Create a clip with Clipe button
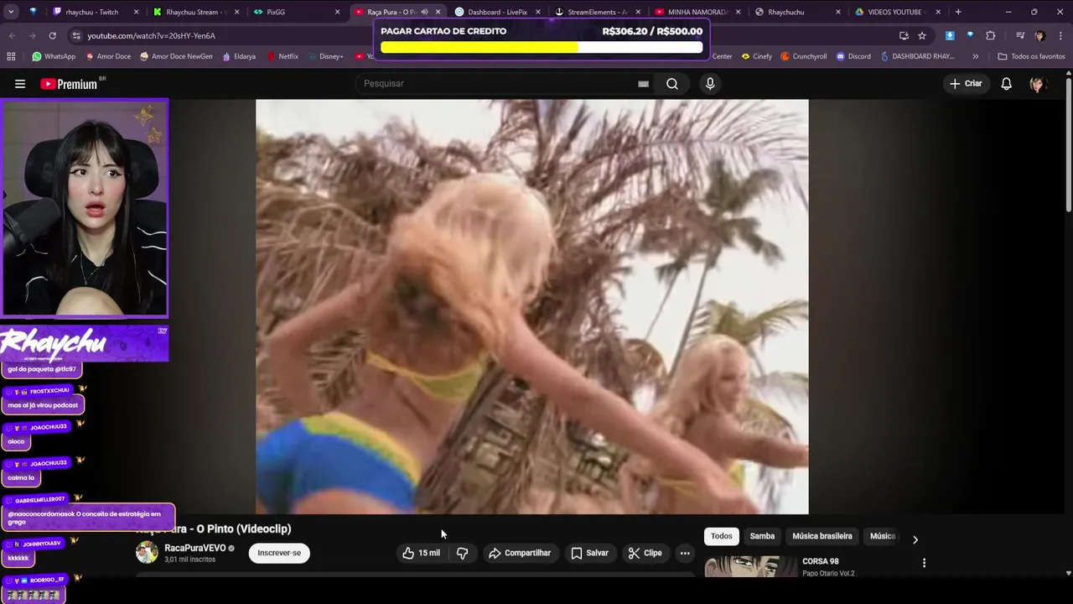The width and height of the screenshot is (1073, 604). (645, 553)
